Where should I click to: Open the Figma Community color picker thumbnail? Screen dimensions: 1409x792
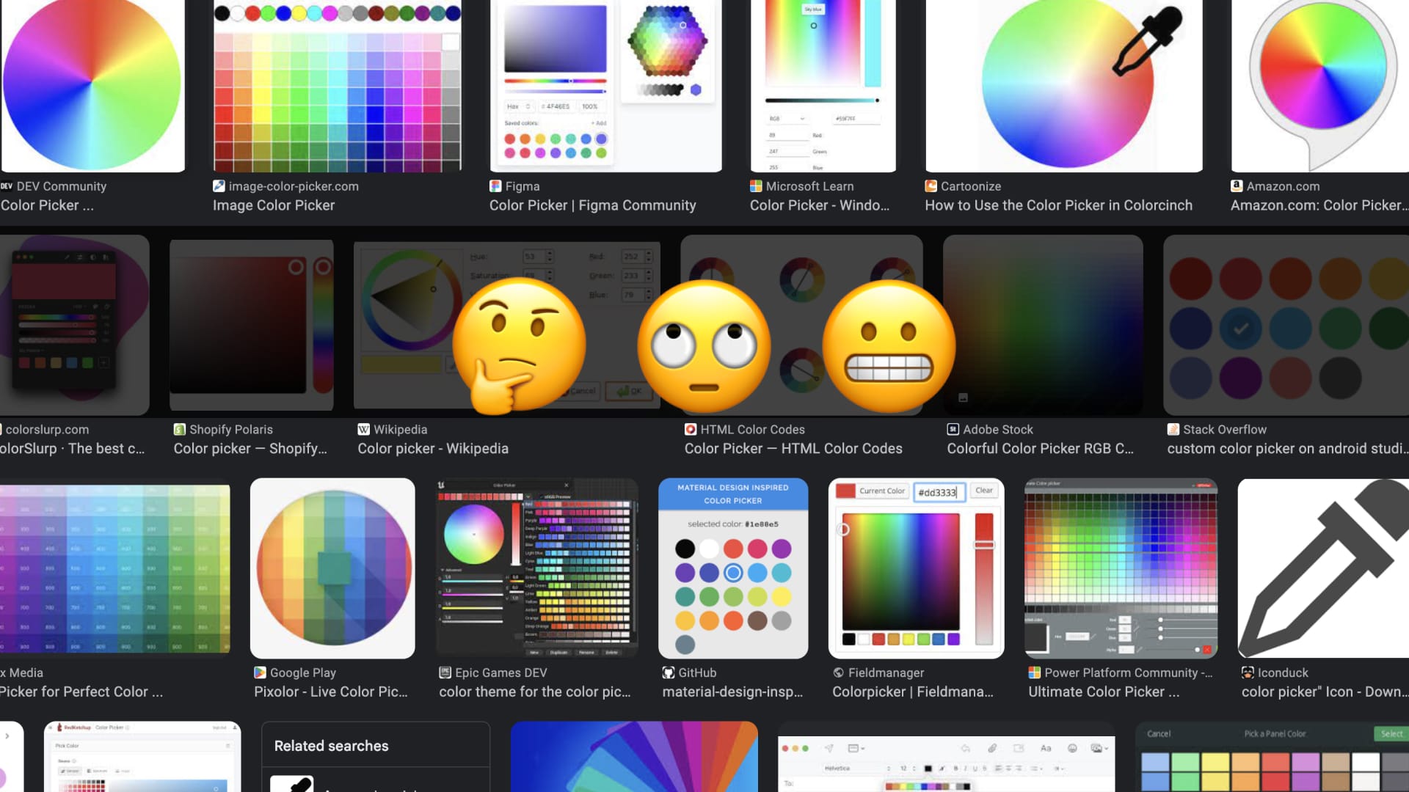click(605, 86)
